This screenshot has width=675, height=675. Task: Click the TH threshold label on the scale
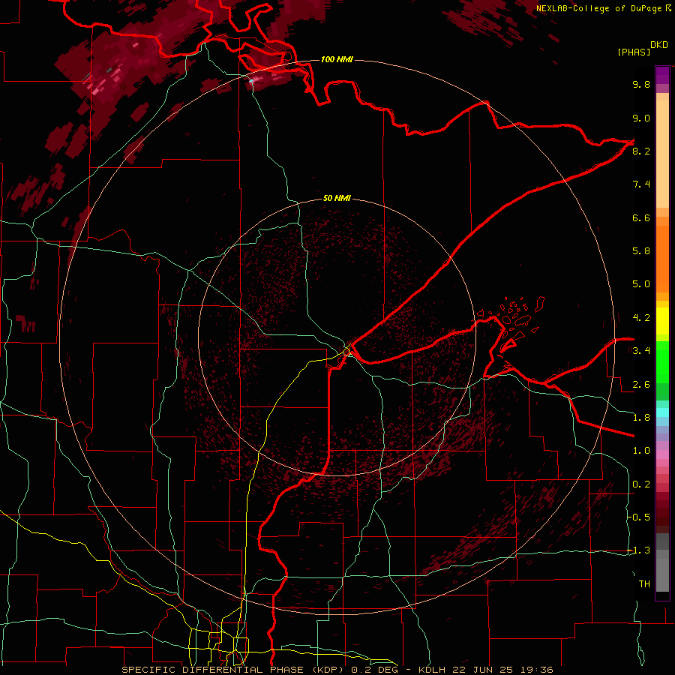[644, 584]
